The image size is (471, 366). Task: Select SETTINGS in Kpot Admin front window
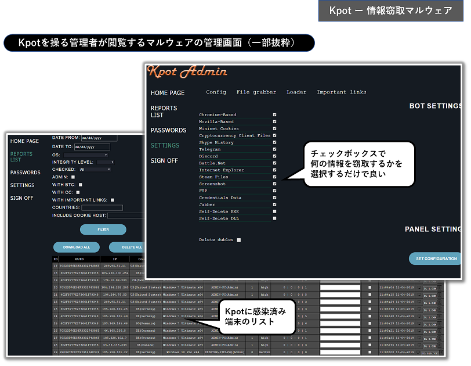pos(165,145)
